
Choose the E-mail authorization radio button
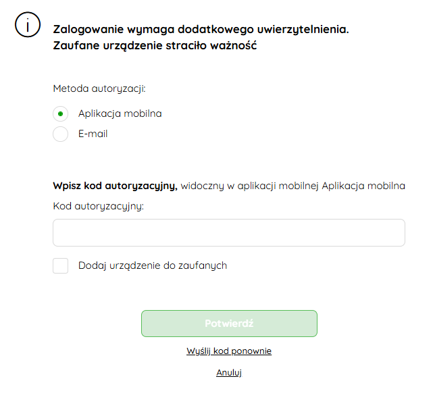coord(61,134)
